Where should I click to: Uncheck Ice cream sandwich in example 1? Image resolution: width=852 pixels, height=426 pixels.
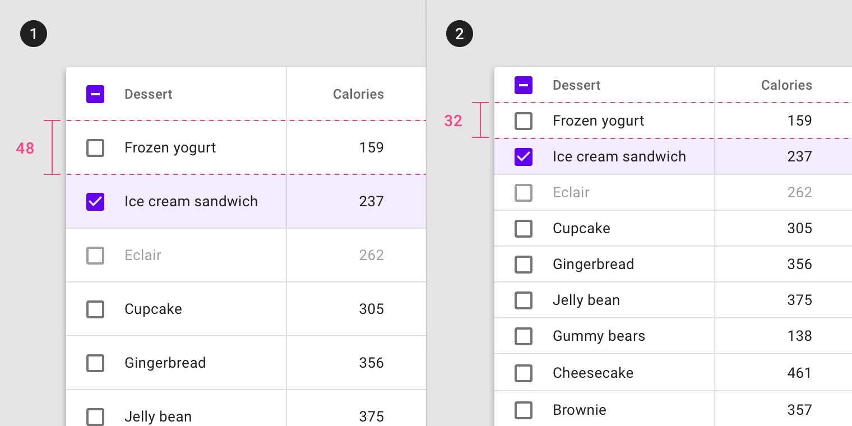(95, 202)
